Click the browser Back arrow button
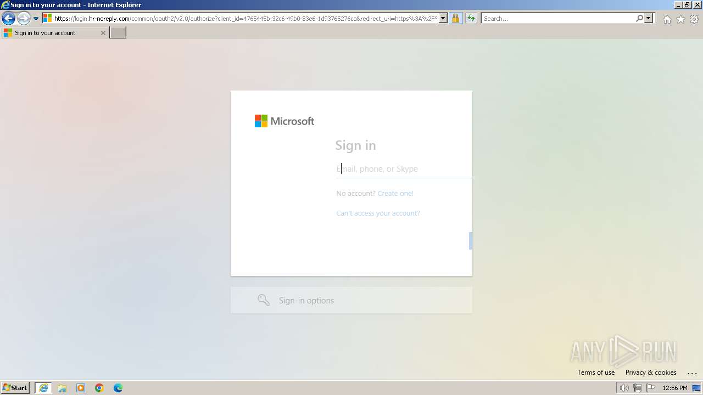The width and height of the screenshot is (703, 395). click(8, 19)
